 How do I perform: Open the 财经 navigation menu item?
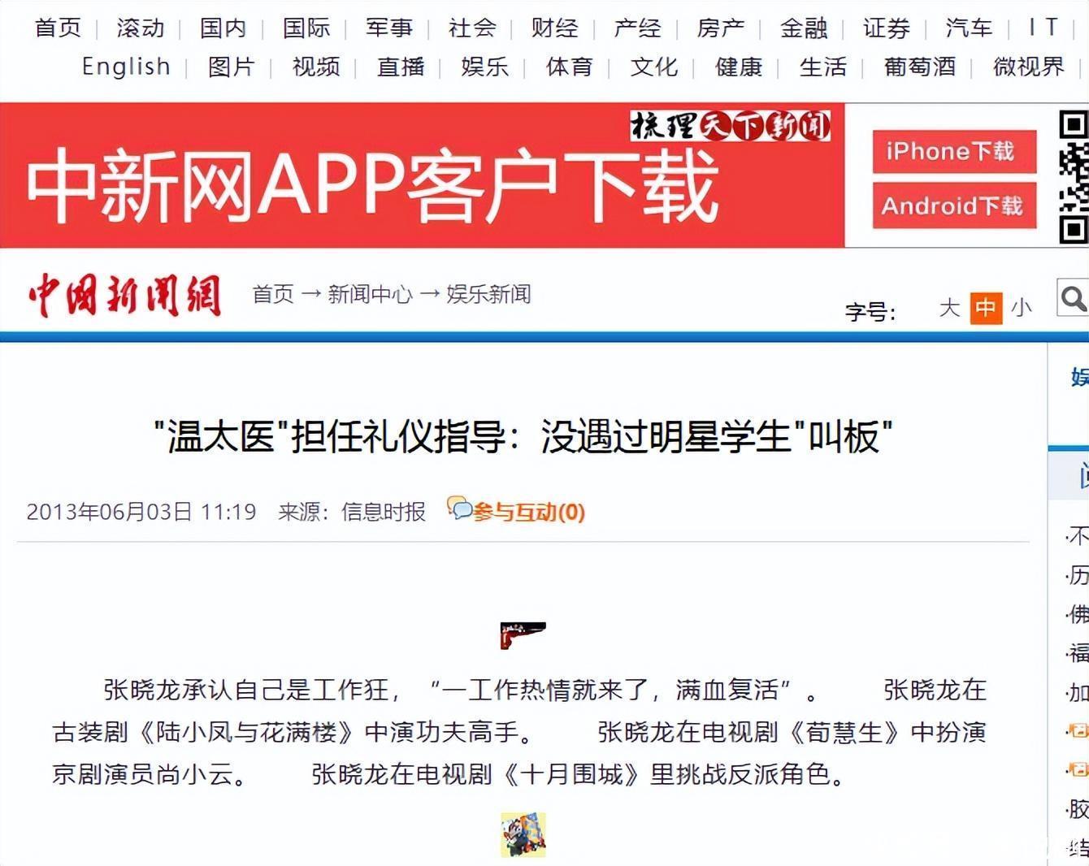pyautogui.click(x=554, y=28)
